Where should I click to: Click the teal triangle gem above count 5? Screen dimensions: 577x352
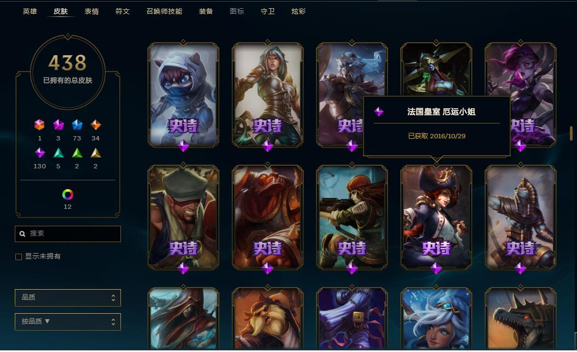pos(59,153)
